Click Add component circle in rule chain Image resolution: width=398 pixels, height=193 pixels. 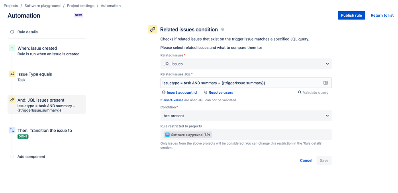12,156
